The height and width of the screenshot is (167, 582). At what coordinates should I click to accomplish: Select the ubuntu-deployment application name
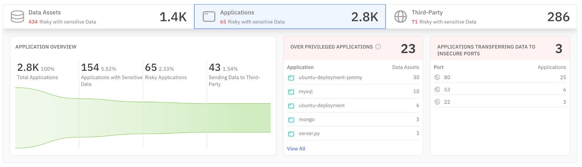[322, 106]
